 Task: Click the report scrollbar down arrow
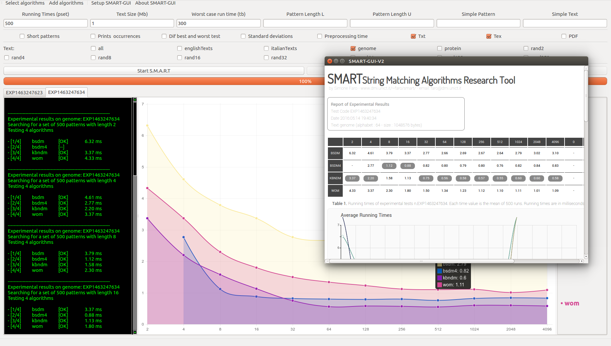[586, 256]
